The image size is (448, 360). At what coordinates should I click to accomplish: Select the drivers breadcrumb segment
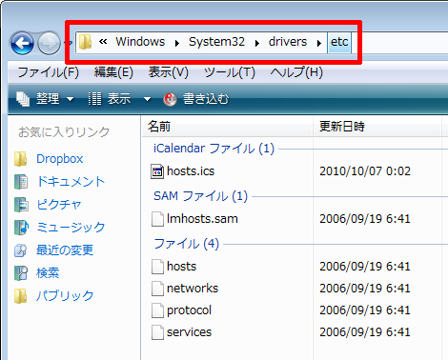(x=288, y=42)
